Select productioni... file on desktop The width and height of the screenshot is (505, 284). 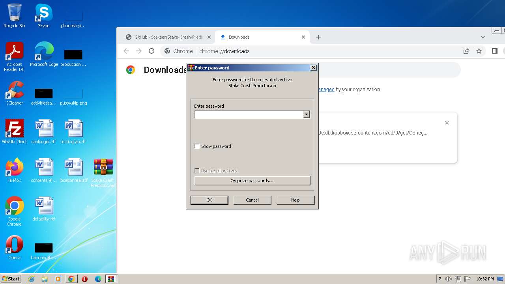click(73, 58)
